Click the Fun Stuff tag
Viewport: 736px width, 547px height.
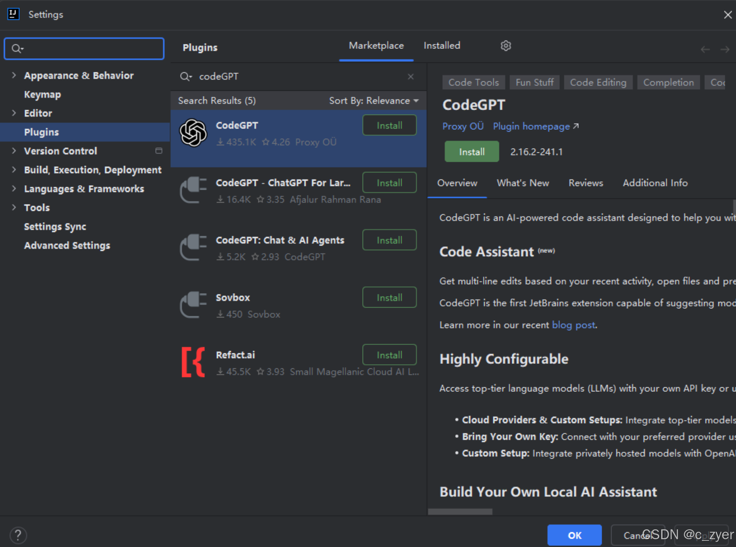coord(534,83)
